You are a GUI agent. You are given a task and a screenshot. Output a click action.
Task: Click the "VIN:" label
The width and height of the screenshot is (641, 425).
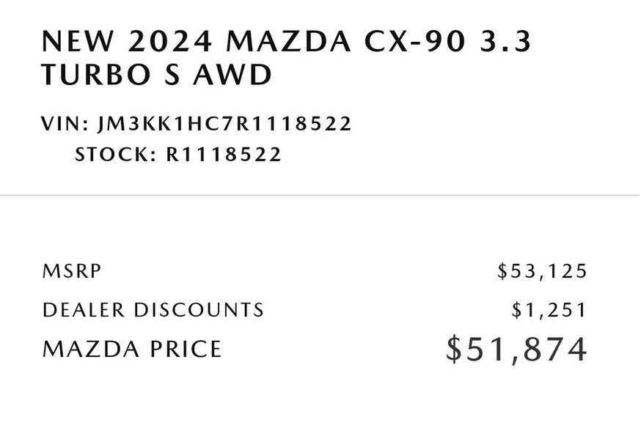67,124
